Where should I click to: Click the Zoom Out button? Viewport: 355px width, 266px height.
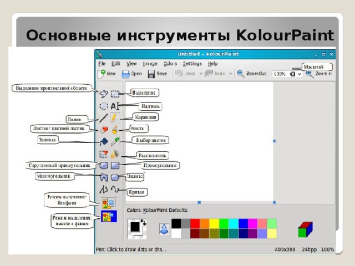coord(252,74)
